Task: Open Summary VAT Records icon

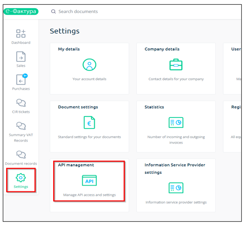Action: tap(21, 126)
